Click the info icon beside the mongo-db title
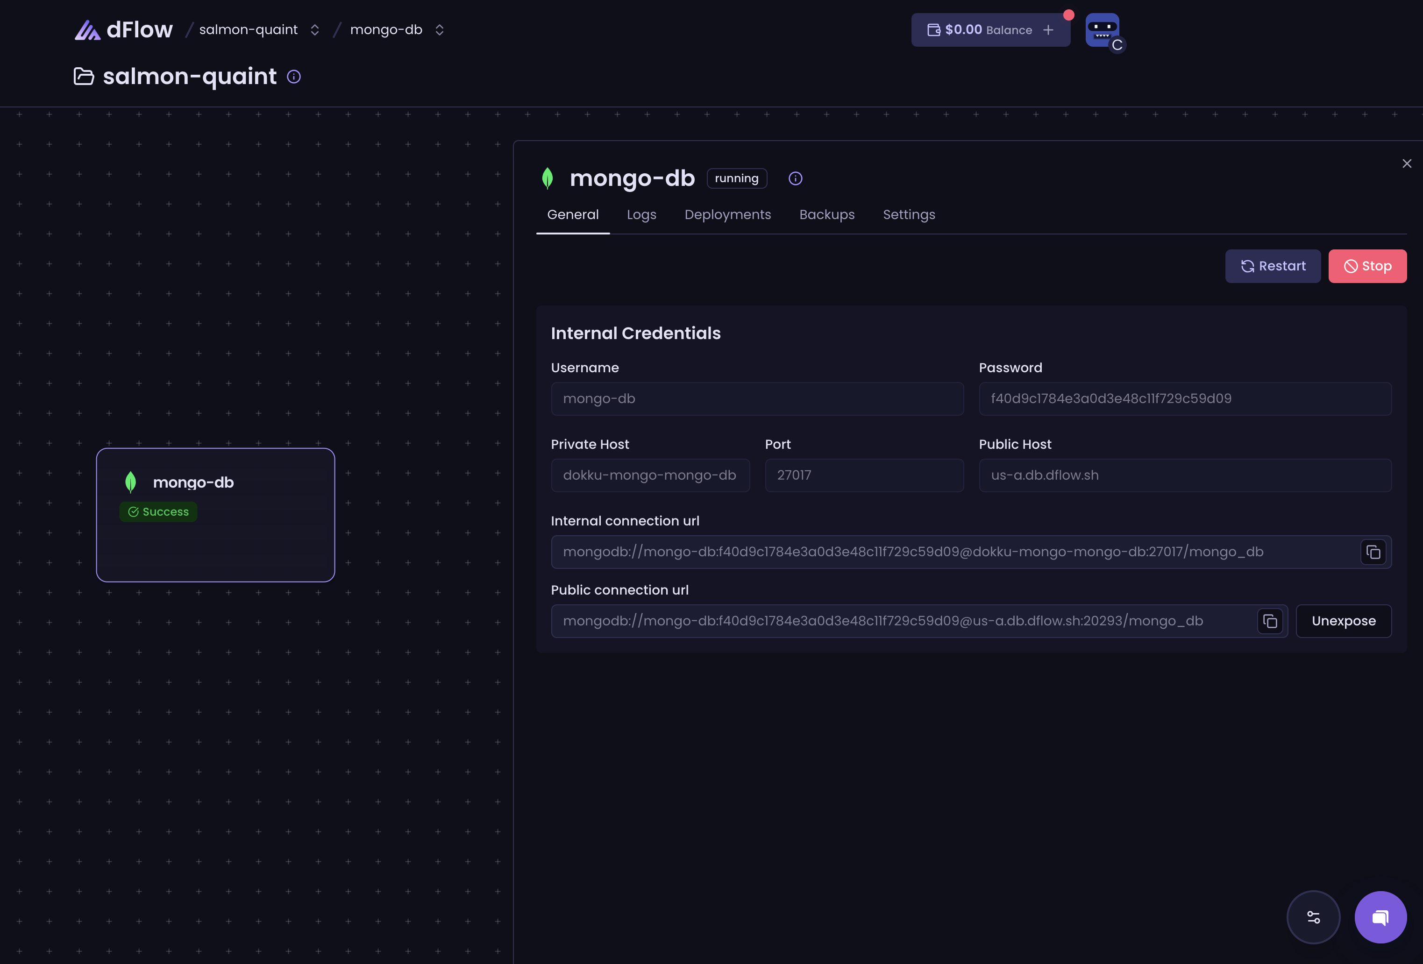 click(795, 178)
